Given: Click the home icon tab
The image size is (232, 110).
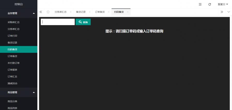Looking at the screenshot, I should [x=48, y=12].
